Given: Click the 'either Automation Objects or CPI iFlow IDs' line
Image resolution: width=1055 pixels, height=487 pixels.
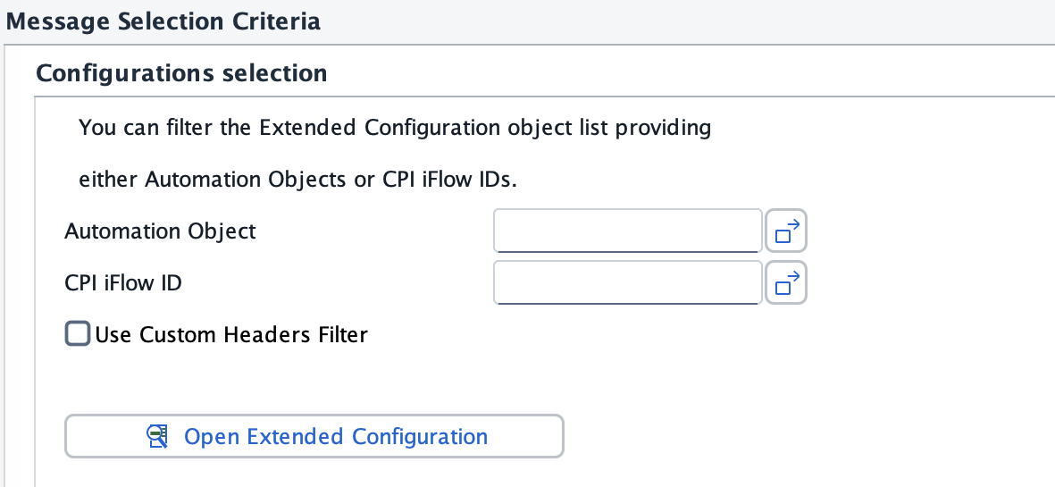Looking at the screenshot, I should coord(298,179).
